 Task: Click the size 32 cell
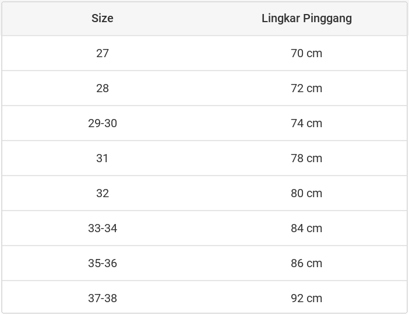[x=103, y=193]
